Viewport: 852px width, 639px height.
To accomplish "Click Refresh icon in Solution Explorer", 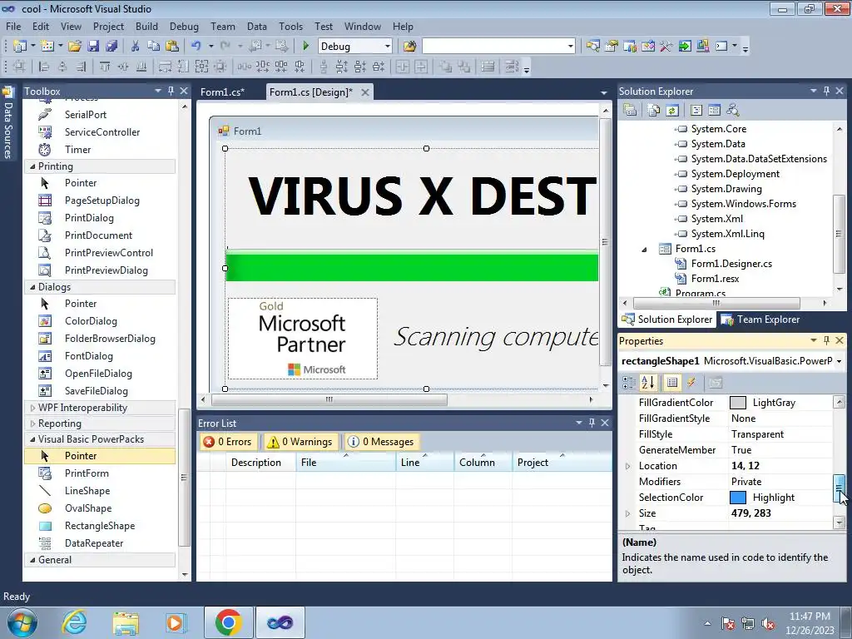I will click(x=672, y=111).
